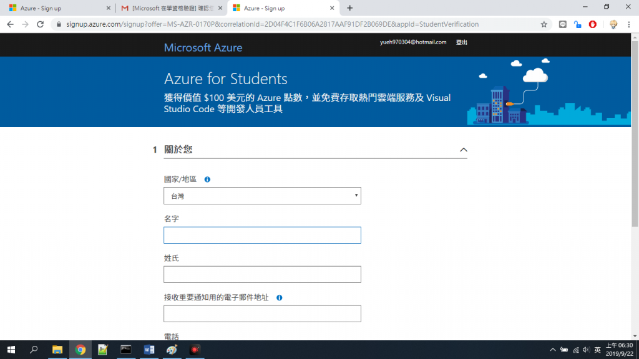Collapse the 關於您 section
639x359 pixels.
pyautogui.click(x=464, y=150)
